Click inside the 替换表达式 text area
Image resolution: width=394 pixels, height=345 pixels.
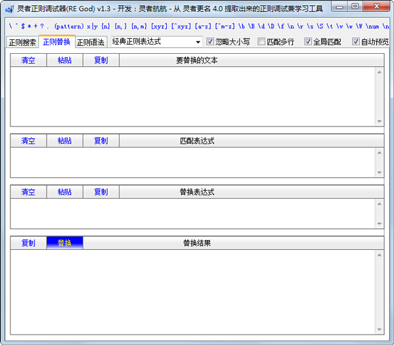click(x=190, y=213)
